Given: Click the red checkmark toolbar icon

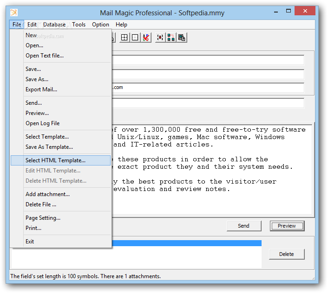Looking at the screenshot, I should pyautogui.click(x=146, y=38).
